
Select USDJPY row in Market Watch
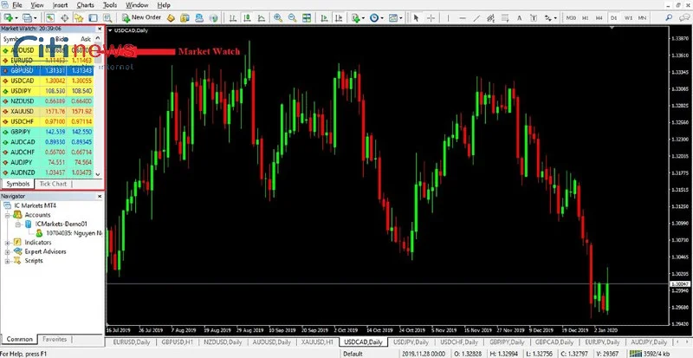[48, 91]
